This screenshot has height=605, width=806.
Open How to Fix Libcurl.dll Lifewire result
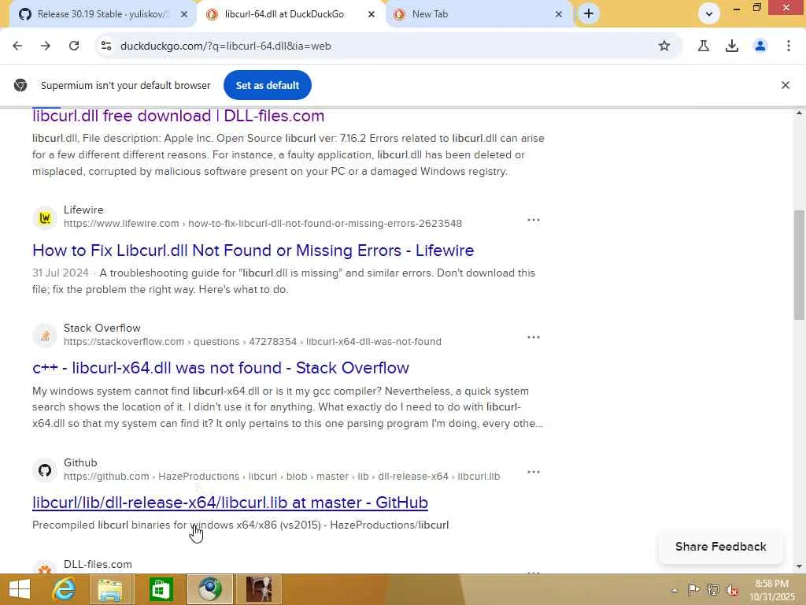[253, 251]
